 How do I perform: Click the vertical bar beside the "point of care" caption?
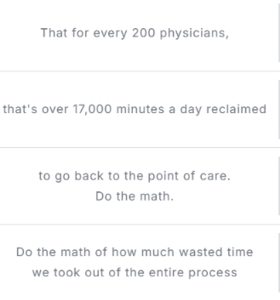[279, 186]
